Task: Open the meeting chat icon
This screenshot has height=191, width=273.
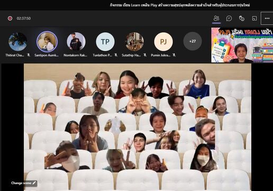Action: pos(229,18)
